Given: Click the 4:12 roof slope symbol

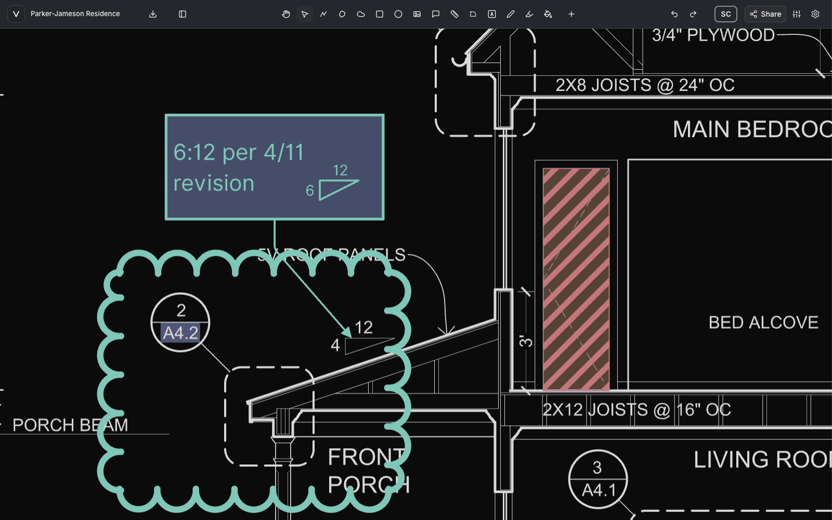Looking at the screenshot, I should [362, 337].
